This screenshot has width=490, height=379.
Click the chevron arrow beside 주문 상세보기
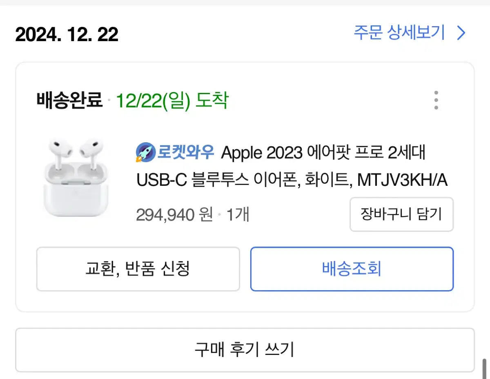pyautogui.click(x=461, y=33)
